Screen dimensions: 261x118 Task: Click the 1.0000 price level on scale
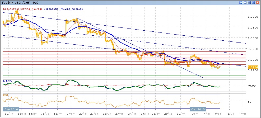click(x=252, y=38)
